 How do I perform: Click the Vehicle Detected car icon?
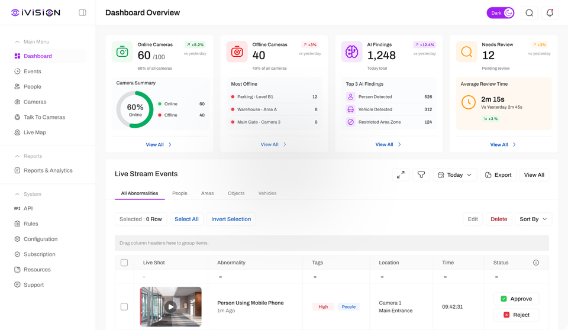[350, 109]
